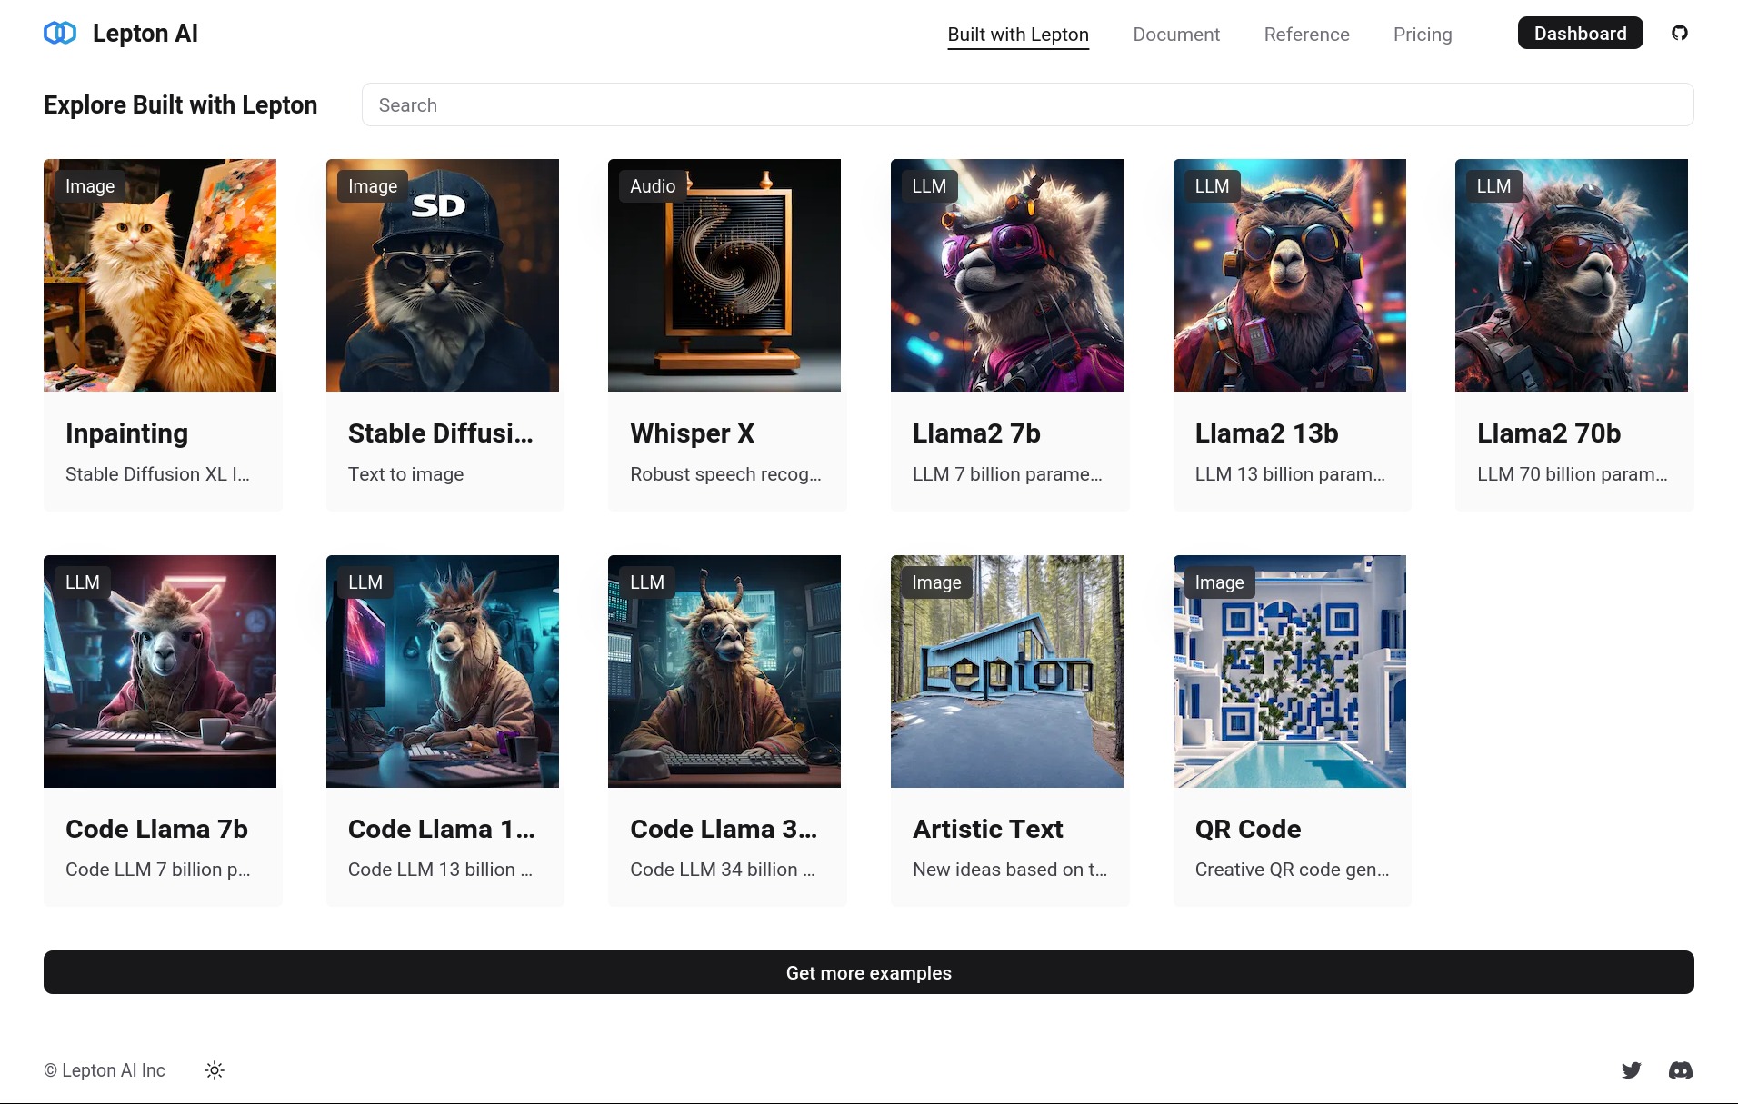
Task: Open the Inpainting cat thumbnail
Action: 160,275
